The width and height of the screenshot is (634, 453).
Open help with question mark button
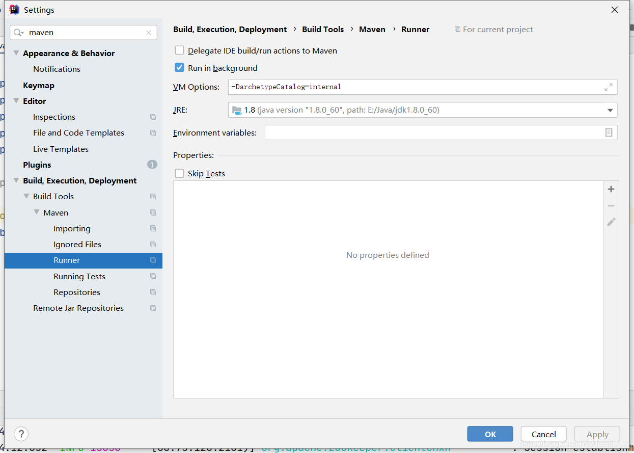pos(21,434)
